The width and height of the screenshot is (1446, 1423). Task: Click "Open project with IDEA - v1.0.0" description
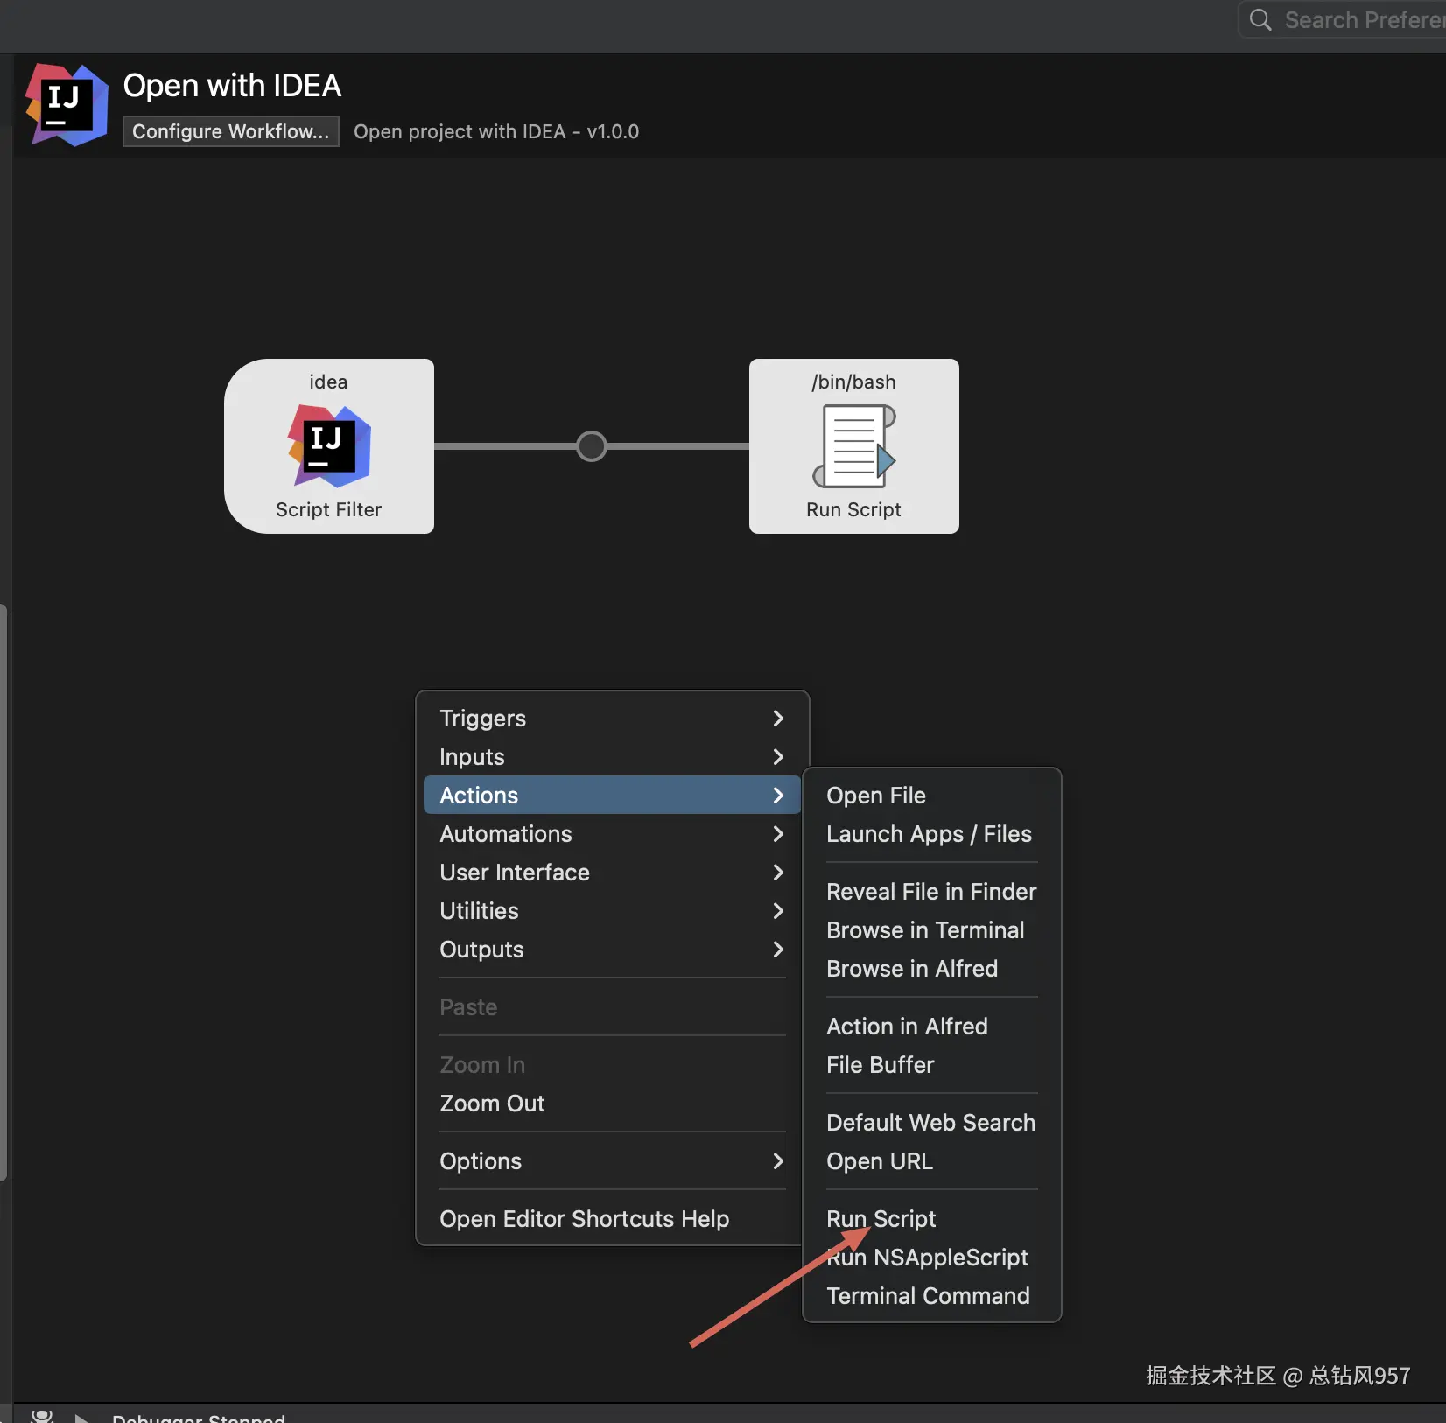pos(496,131)
